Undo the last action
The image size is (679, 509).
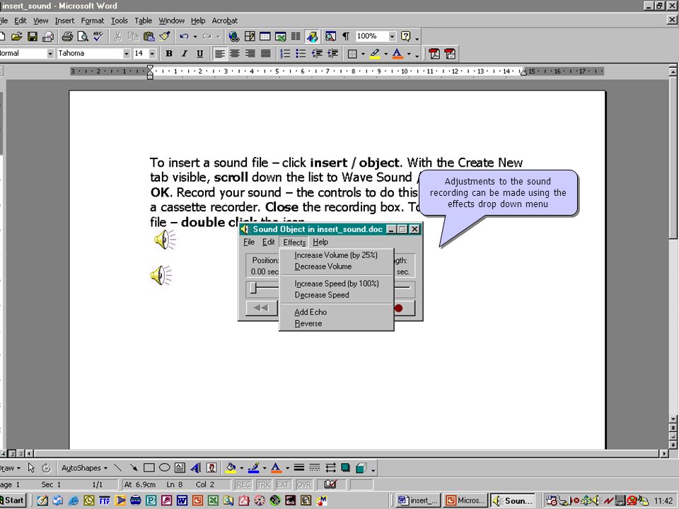pos(184,36)
